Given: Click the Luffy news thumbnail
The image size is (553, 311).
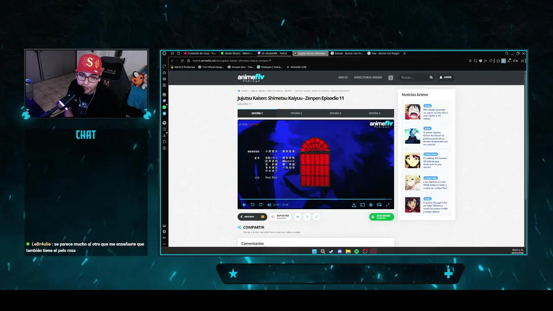Looking at the screenshot, I should pyautogui.click(x=413, y=112).
